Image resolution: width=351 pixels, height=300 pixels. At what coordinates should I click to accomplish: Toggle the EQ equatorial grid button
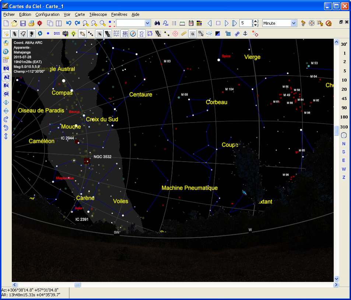point(125,34)
